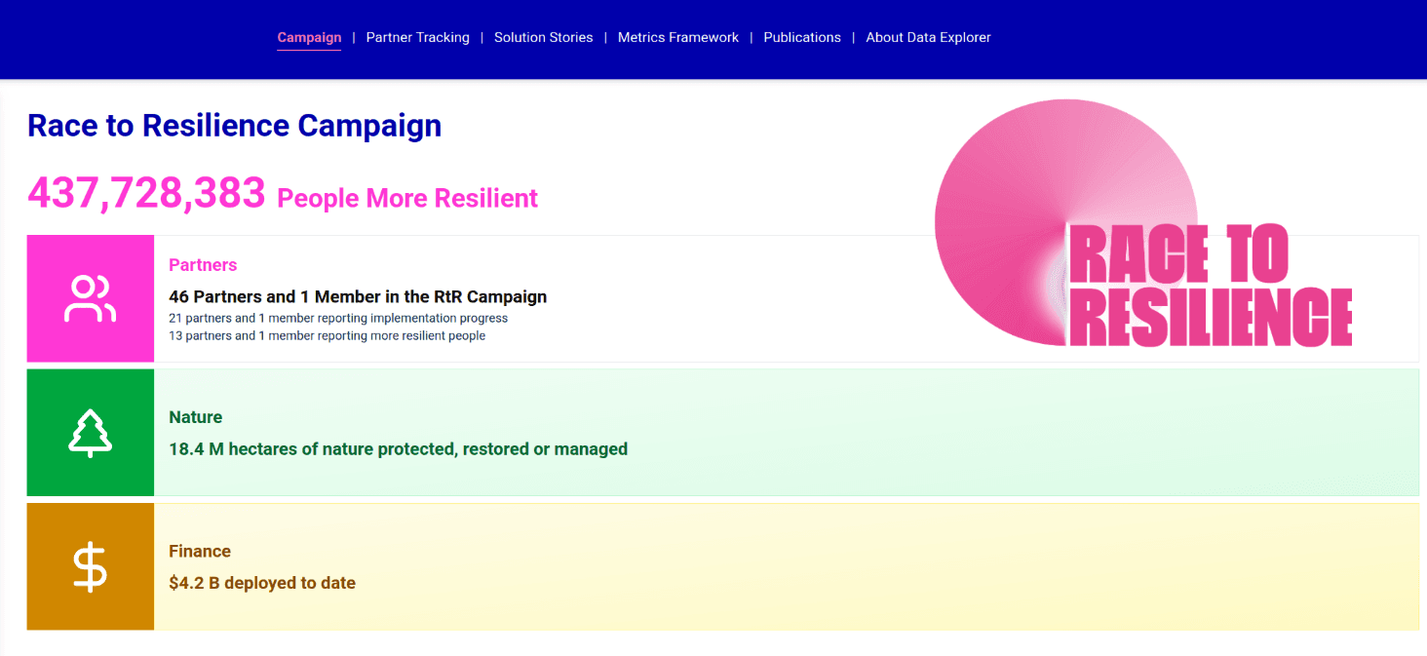Image resolution: width=1427 pixels, height=656 pixels.
Task: Click the $4.2 B deployed statement
Action: [x=262, y=584]
